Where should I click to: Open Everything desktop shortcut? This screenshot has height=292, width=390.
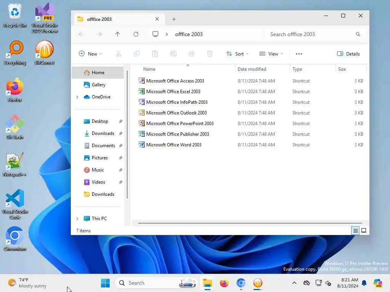(15, 52)
